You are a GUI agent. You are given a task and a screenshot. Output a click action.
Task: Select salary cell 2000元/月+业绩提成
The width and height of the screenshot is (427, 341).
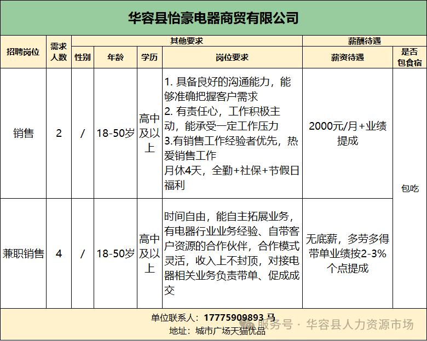coord(348,133)
